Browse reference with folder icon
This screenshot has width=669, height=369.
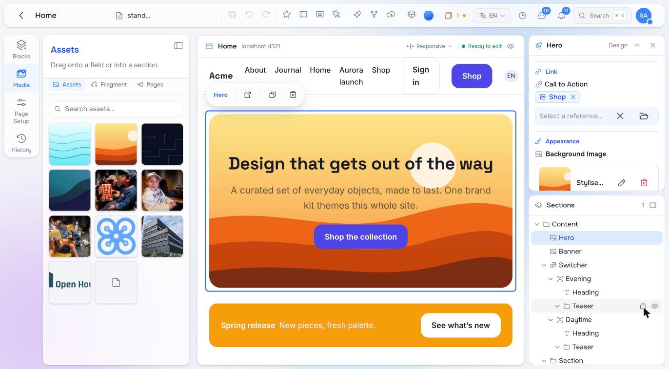click(x=644, y=116)
